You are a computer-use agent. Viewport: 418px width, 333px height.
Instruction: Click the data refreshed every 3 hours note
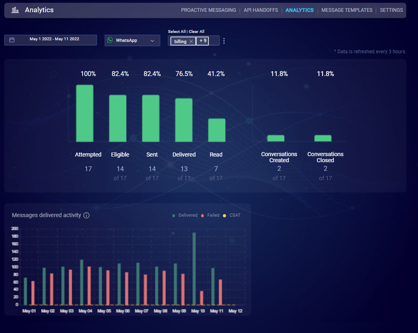click(x=370, y=52)
